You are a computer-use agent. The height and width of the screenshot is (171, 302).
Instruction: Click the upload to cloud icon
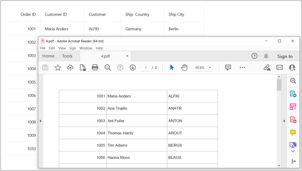tap(70, 67)
